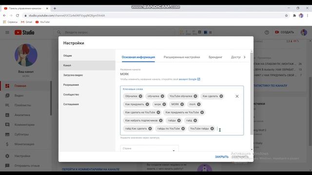Remove the 'MORK' keyword chip

[182, 104]
